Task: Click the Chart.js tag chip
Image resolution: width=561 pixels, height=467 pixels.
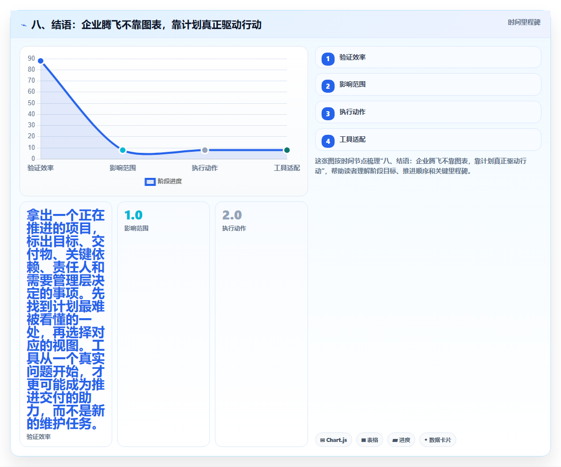Action: [334, 440]
